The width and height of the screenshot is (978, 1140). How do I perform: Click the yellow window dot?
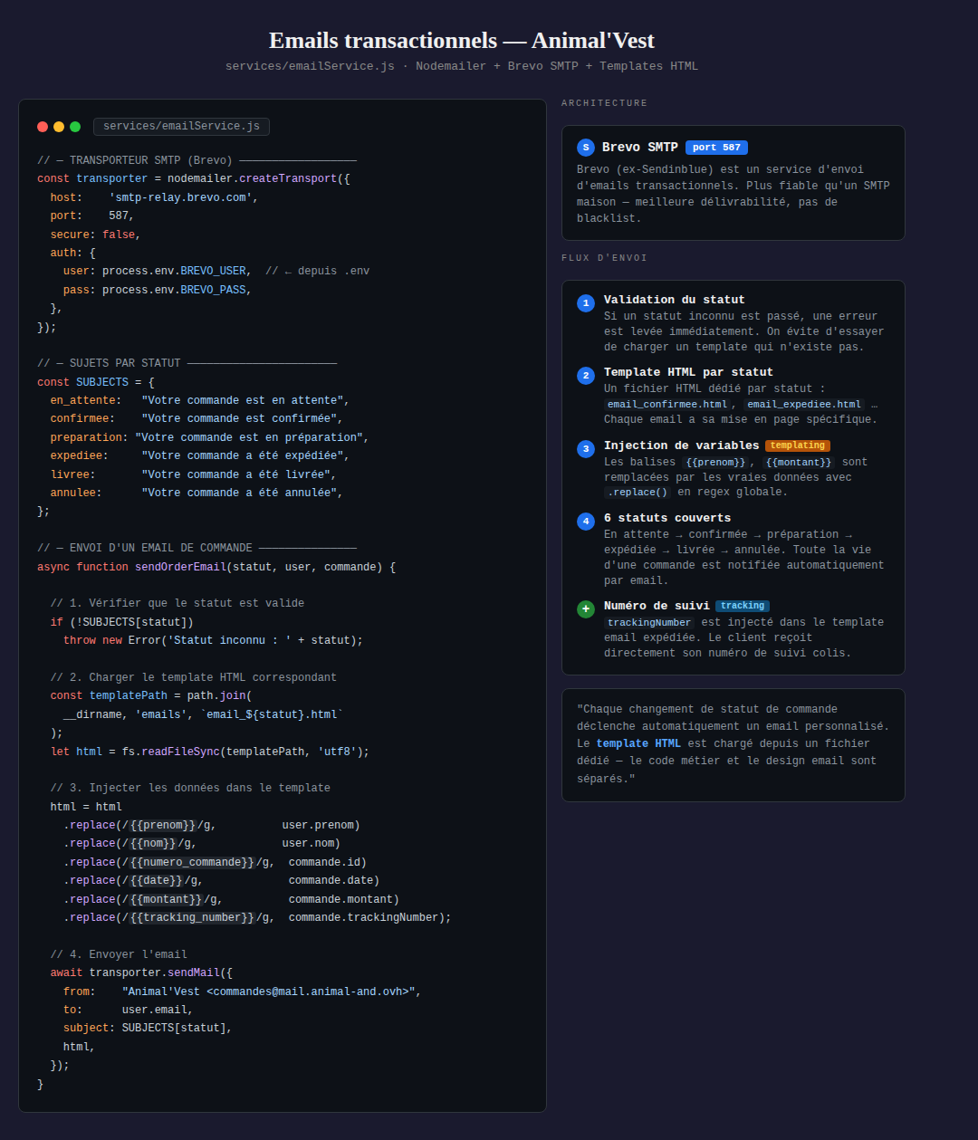[x=59, y=127]
